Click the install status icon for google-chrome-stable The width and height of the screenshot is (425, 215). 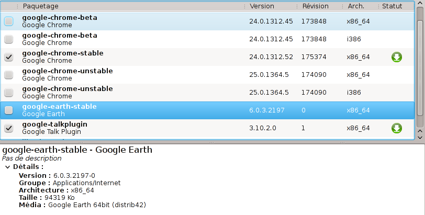coord(397,57)
